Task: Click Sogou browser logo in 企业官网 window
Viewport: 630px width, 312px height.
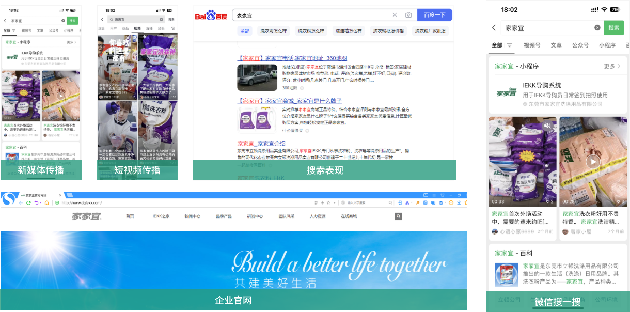Action: (x=8, y=200)
